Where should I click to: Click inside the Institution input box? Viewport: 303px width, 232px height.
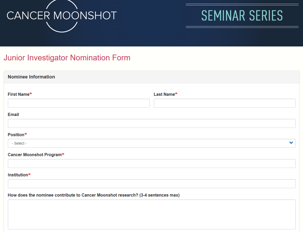151,184
